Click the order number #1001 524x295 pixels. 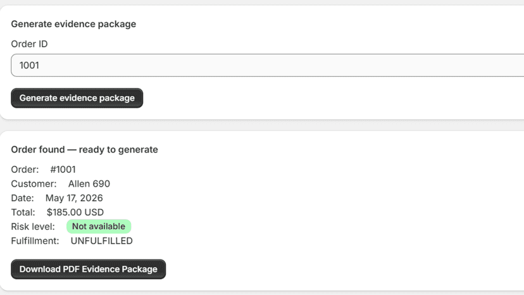[x=63, y=170]
